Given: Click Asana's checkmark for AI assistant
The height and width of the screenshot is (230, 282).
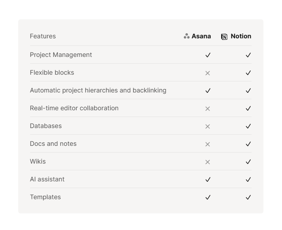Looking at the screenshot, I should 208,180.
